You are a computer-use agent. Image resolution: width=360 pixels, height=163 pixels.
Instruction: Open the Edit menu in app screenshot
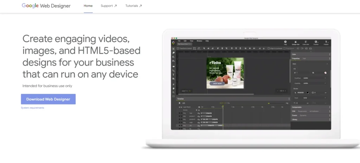(185, 41)
